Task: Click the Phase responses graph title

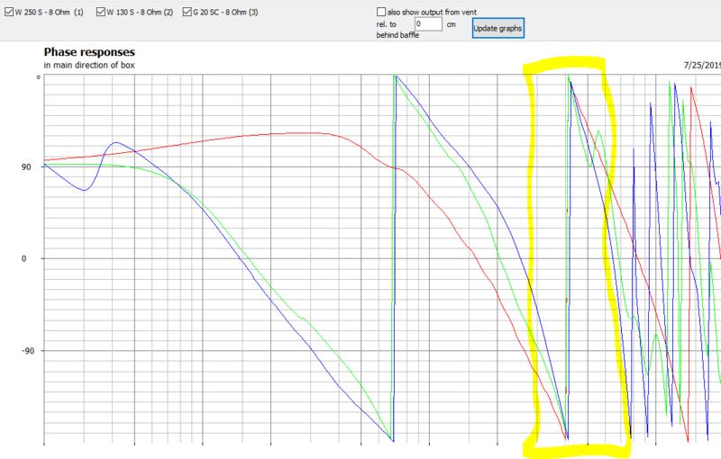Action: point(88,52)
